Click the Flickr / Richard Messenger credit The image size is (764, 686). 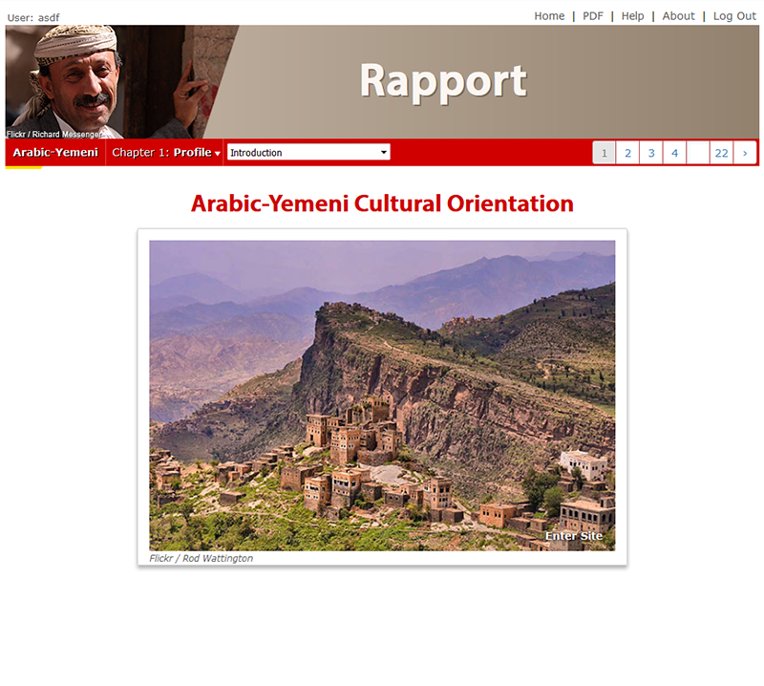(54, 134)
